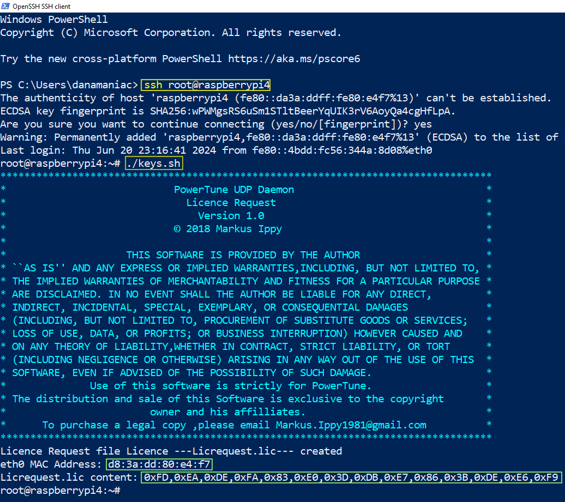Click the "Licrequest.lic content:" label

pos(69,477)
